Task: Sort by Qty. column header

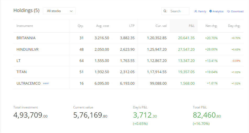Action: tap(80, 26)
